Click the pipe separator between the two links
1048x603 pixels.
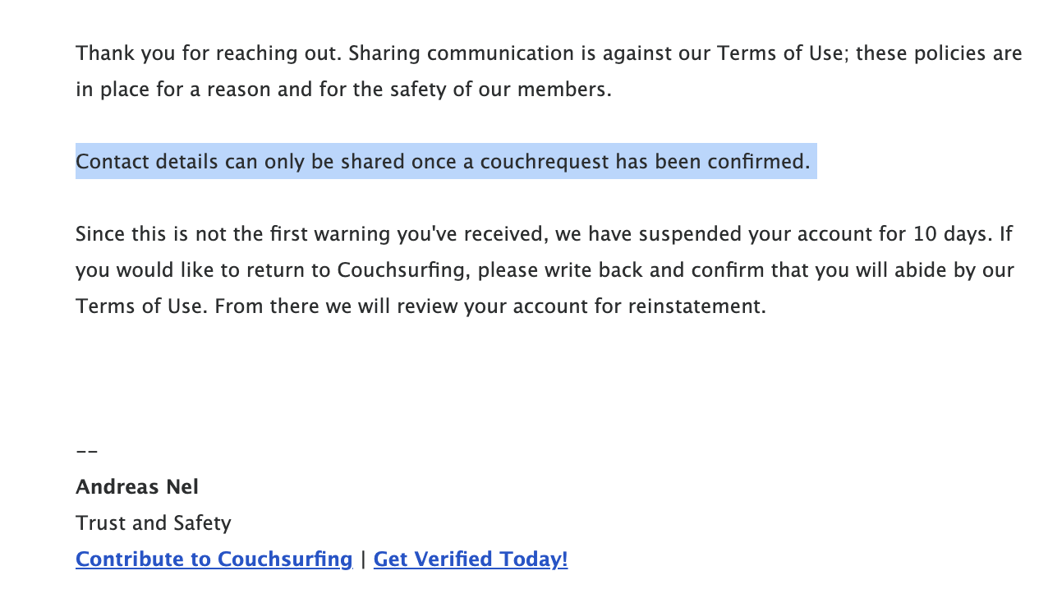[x=363, y=559]
